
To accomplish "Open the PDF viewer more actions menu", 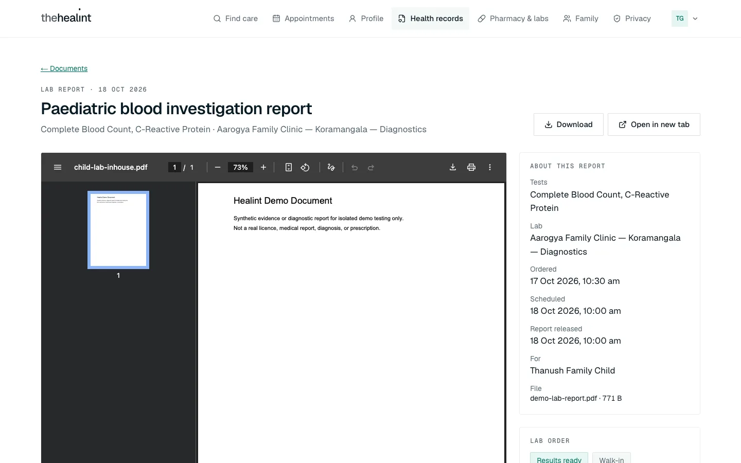I will (x=490, y=167).
